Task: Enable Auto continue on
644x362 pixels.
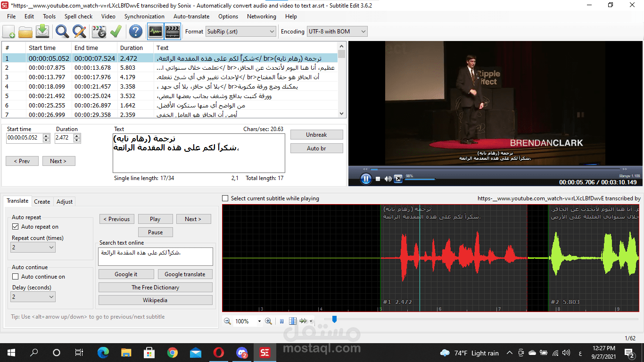Action: [x=16, y=277]
